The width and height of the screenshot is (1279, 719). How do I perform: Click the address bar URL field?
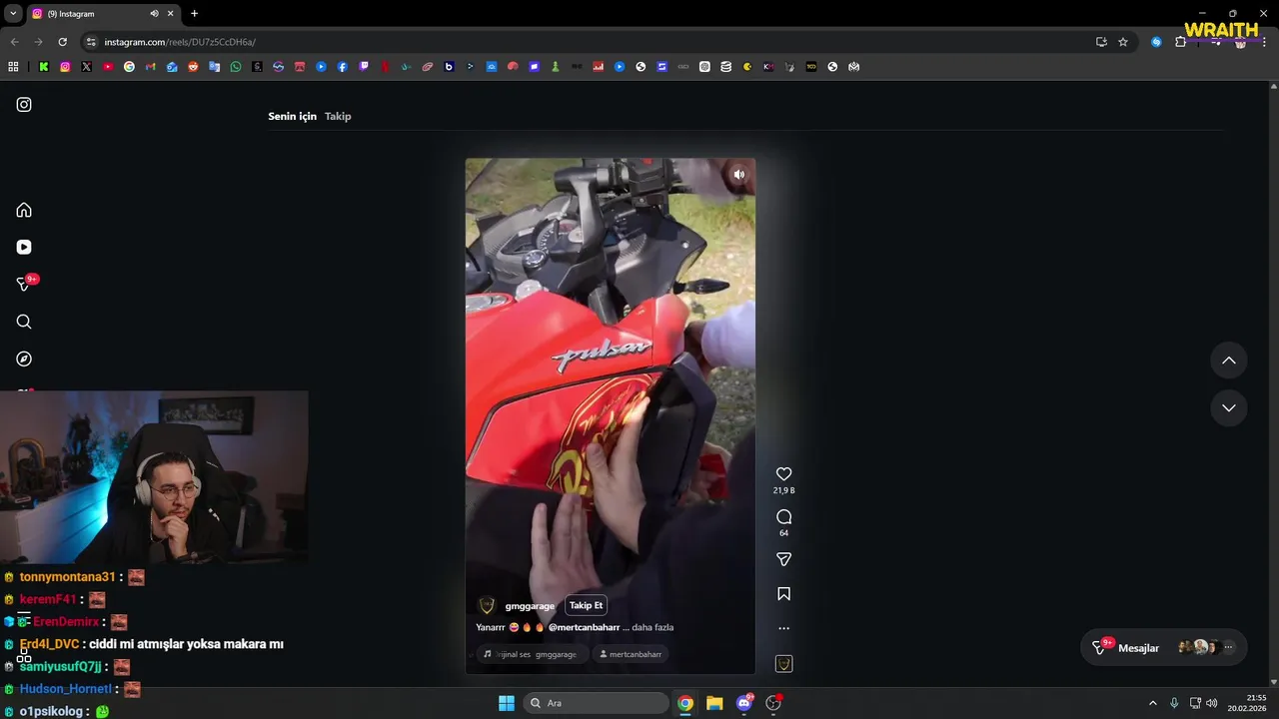click(590, 42)
